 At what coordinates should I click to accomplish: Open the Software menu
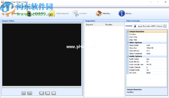26,6
